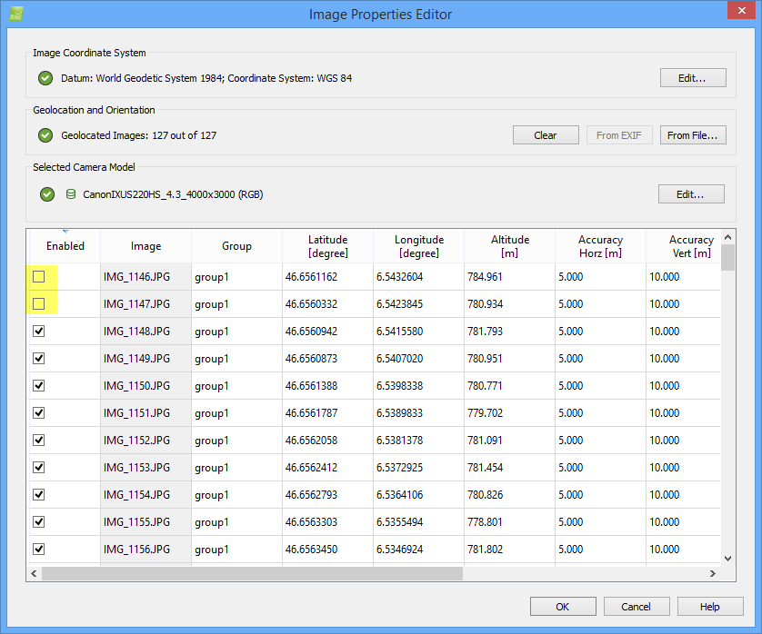Screen dimensions: 762x634
Task: Enable image IMG_1146.JPG checkbox
Action: [39, 276]
